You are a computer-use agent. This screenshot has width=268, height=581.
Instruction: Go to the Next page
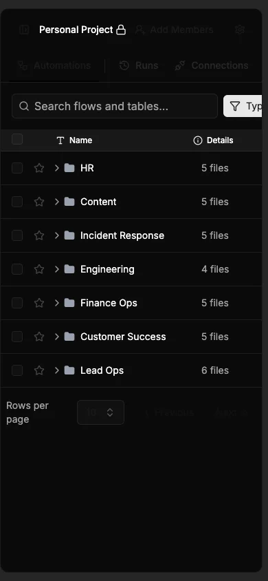(231, 412)
